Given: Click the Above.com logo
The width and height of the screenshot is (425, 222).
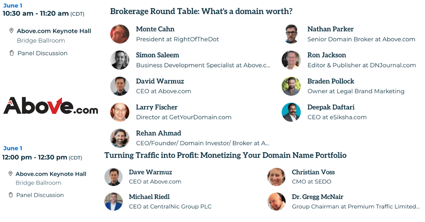Looking at the screenshot, I should click(x=51, y=105).
